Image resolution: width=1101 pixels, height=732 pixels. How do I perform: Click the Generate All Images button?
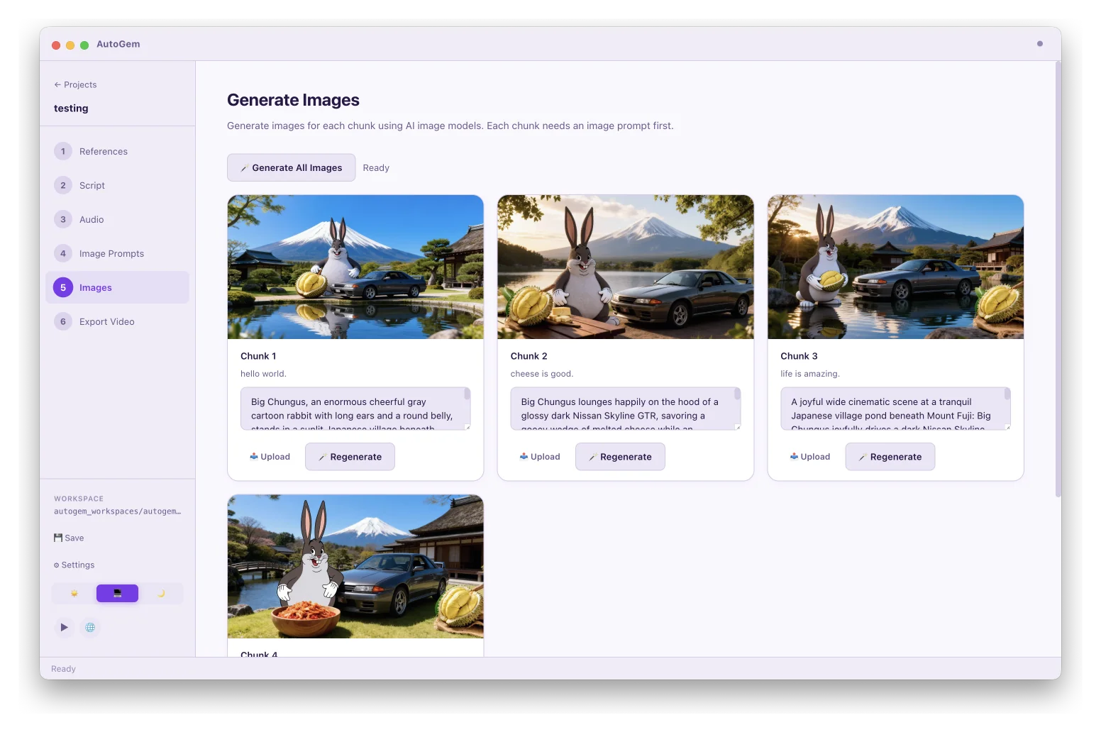click(291, 167)
